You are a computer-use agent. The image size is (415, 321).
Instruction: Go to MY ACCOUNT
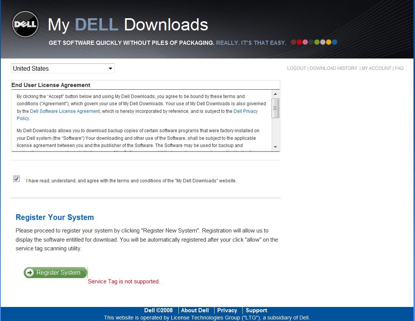coord(376,68)
